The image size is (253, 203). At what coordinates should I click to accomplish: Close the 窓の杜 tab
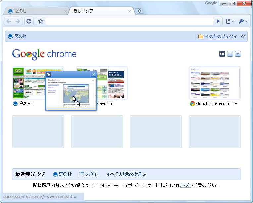(x=65, y=11)
